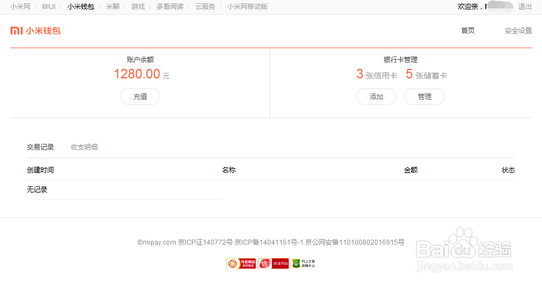Switch to the 收支明细 tab
Viewport: 542px width, 285px height.
[84, 147]
